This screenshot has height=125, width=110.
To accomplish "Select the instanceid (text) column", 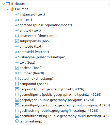I will pos(32,15).
